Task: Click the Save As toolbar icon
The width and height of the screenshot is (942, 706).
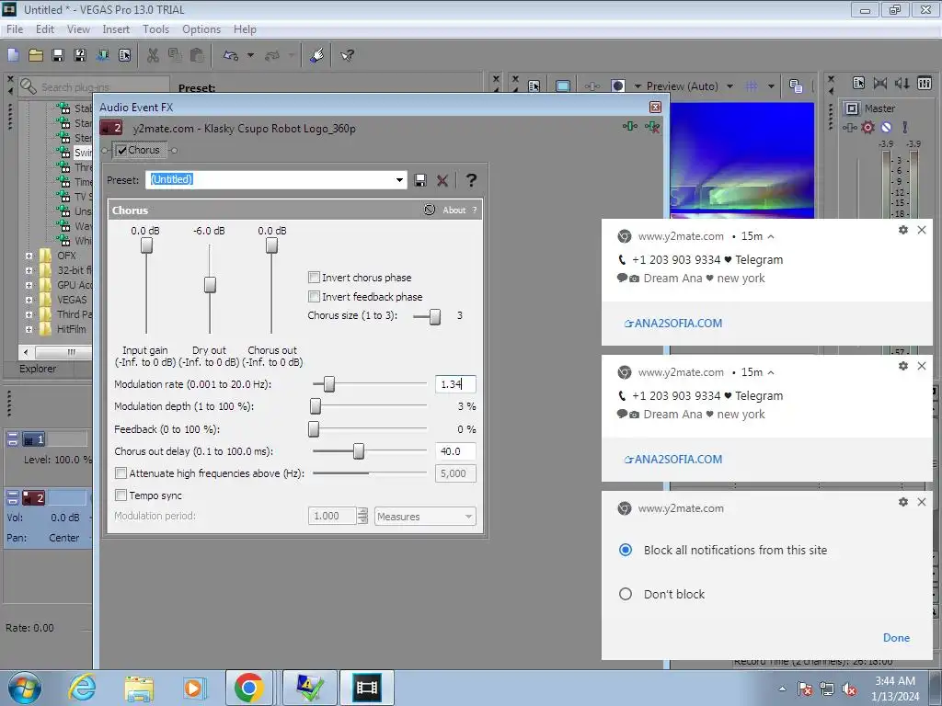Action: point(80,56)
